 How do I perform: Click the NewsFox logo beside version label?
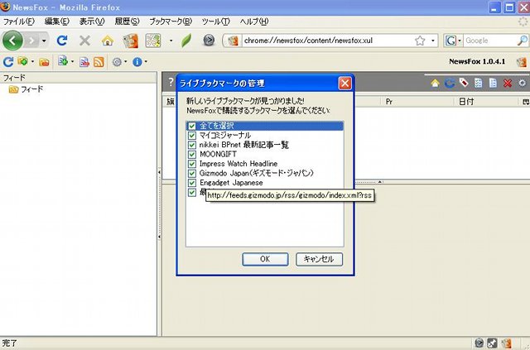[521, 62]
